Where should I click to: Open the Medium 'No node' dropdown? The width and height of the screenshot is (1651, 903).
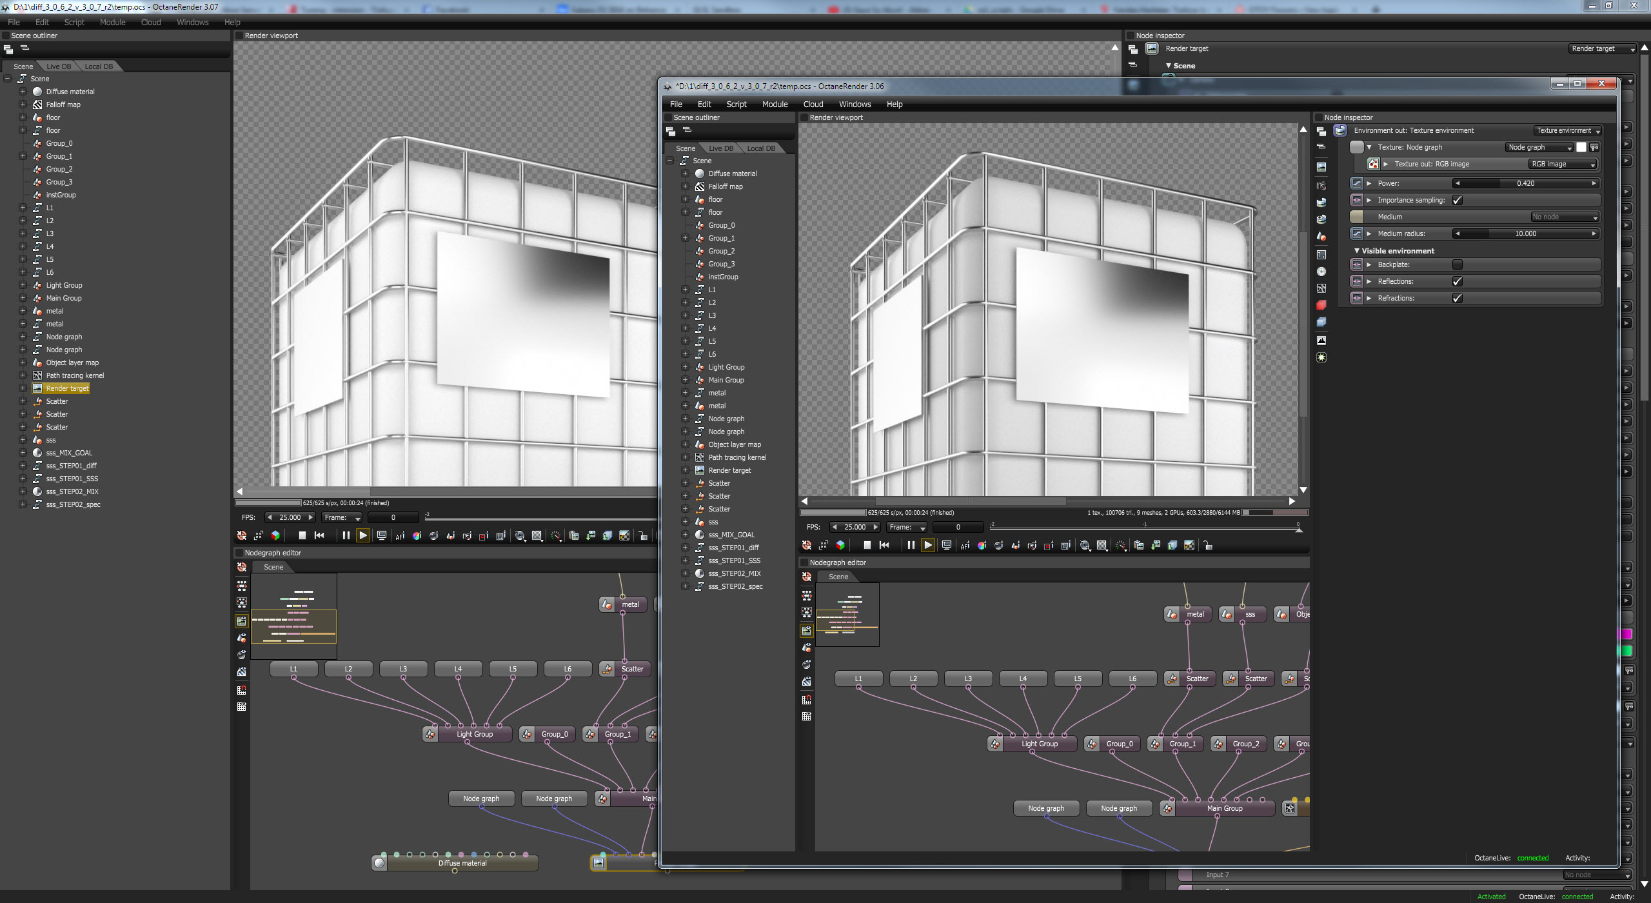pos(1563,217)
